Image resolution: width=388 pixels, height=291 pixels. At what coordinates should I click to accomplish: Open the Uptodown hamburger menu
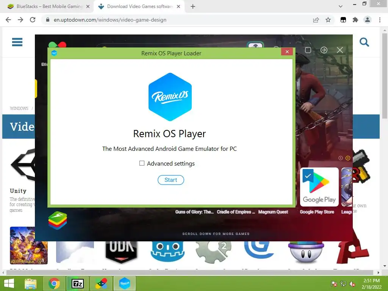click(x=17, y=42)
